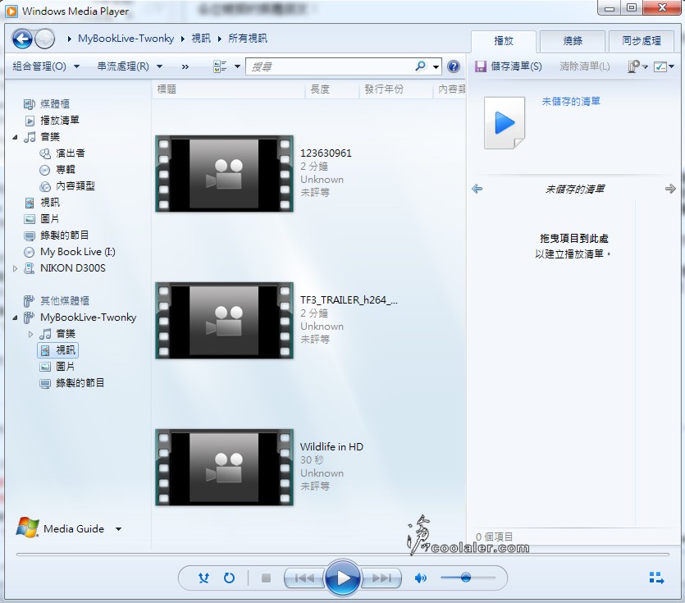Screen dimensions: 685x603
Task: Switch to the 燒錄 burn tab
Action: (x=573, y=41)
